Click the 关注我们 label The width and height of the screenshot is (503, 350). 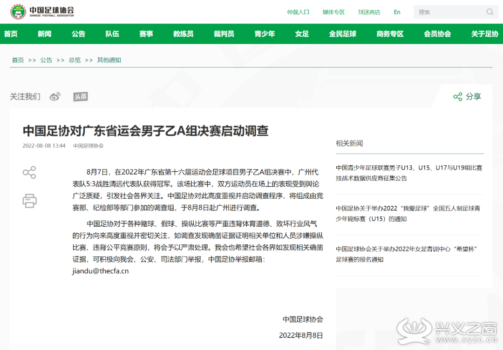coord(25,96)
